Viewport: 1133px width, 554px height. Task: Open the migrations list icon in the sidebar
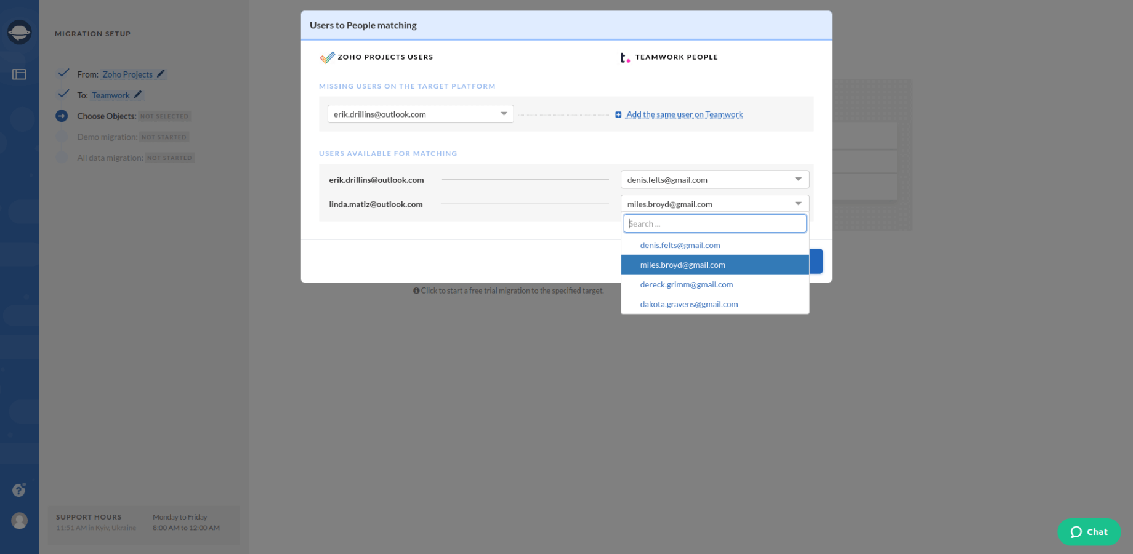(19, 74)
